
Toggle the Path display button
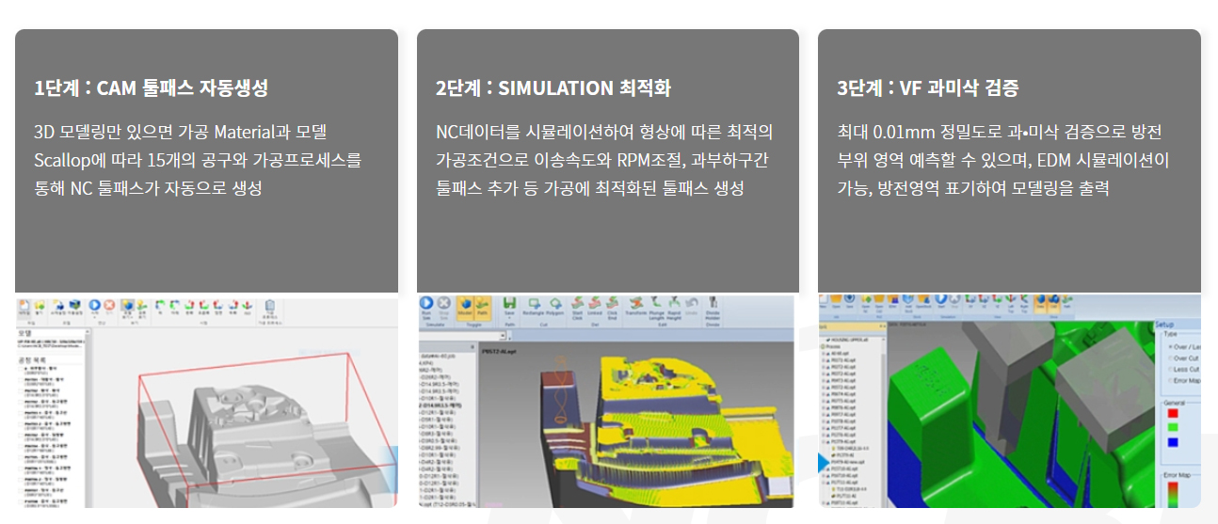[x=483, y=306]
